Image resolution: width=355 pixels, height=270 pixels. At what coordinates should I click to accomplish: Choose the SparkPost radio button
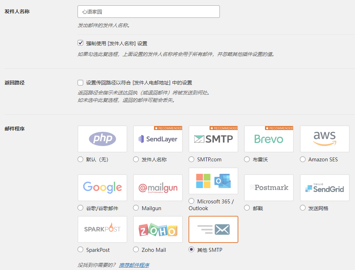80,250
